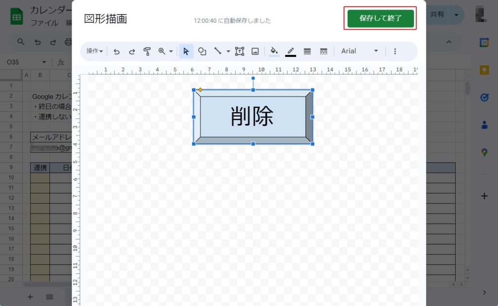This screenshot has width=498, height=306.
Task: Open the border dash style options
Action: coord(323,51)
